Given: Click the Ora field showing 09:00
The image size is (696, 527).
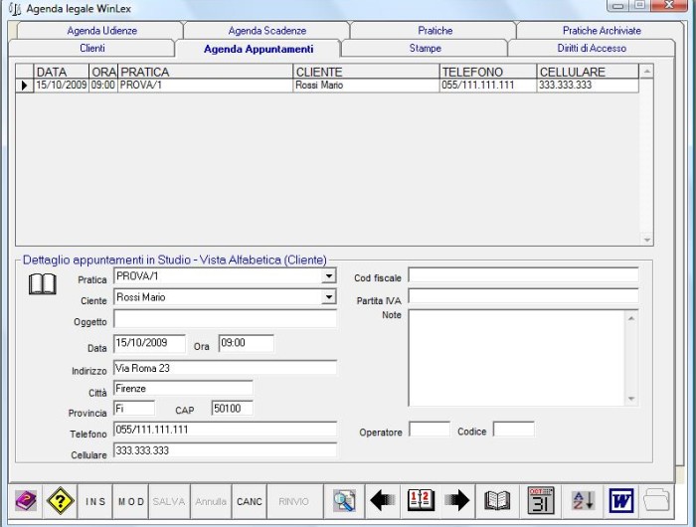Looking at the screenshot, I should [x=247, y=343].
